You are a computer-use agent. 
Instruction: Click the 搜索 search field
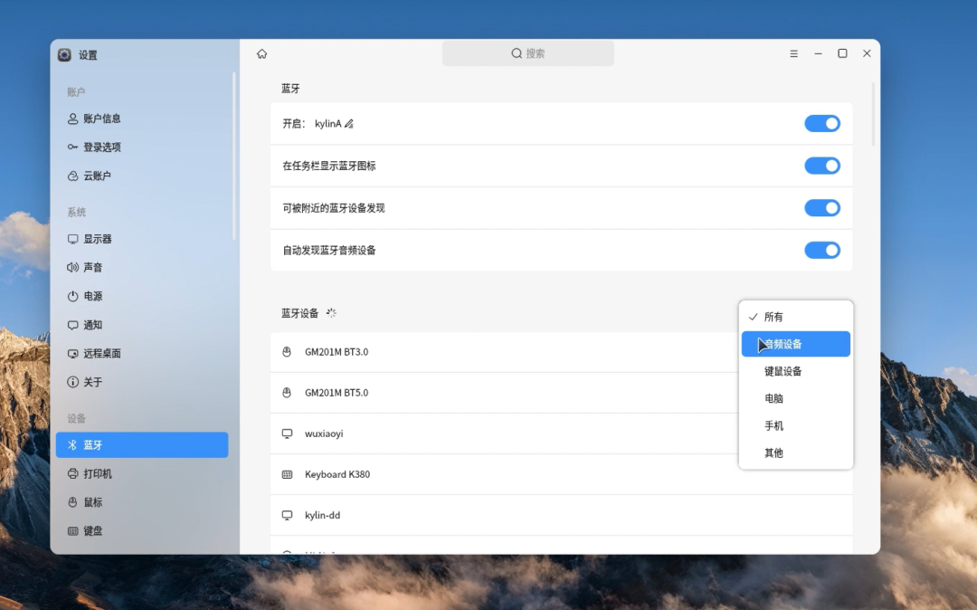[527, 53]
